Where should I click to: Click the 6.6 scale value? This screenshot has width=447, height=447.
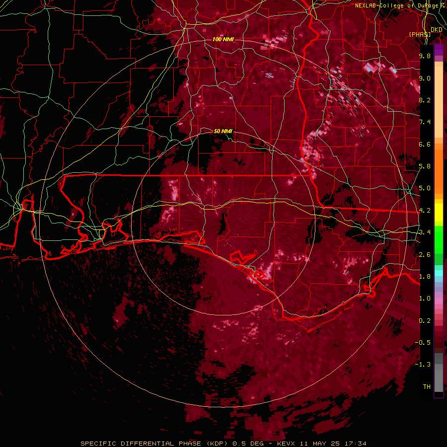(x=425, y=144)
